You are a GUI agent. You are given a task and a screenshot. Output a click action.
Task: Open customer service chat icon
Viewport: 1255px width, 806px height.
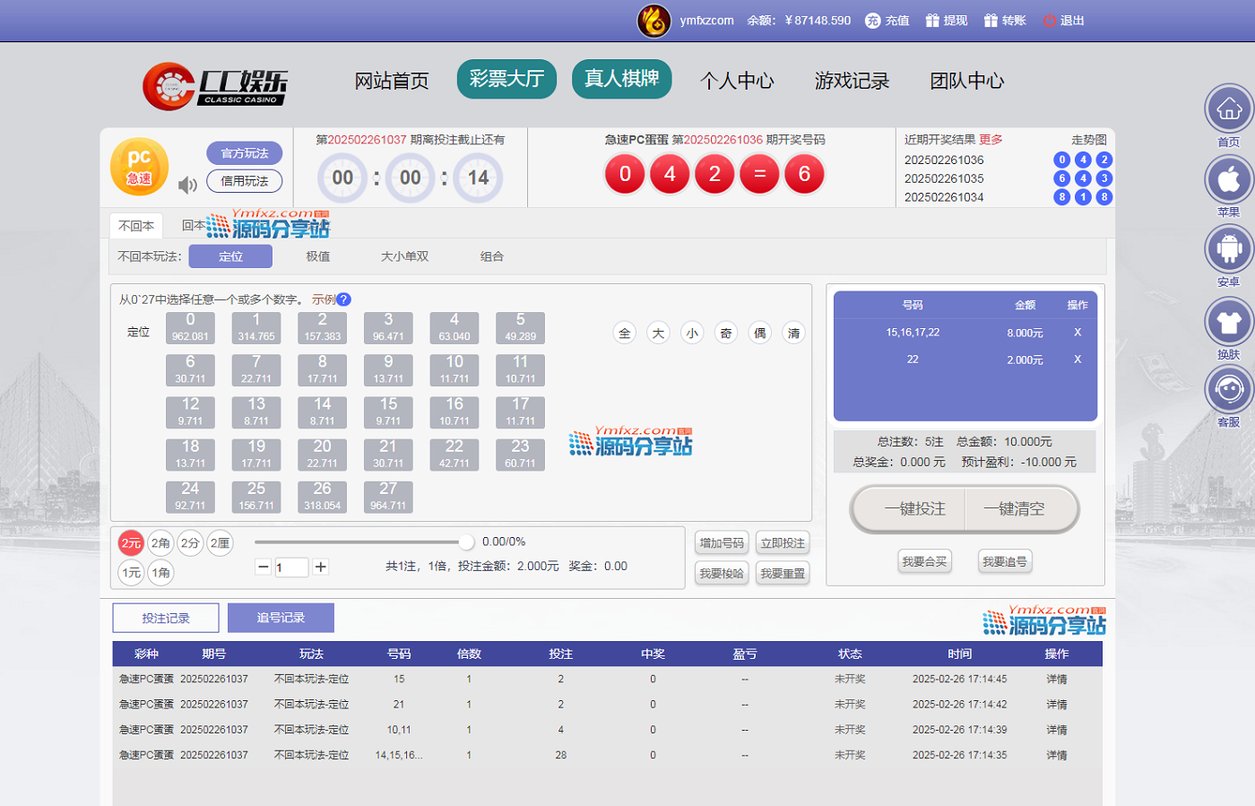coord(1228,390)
